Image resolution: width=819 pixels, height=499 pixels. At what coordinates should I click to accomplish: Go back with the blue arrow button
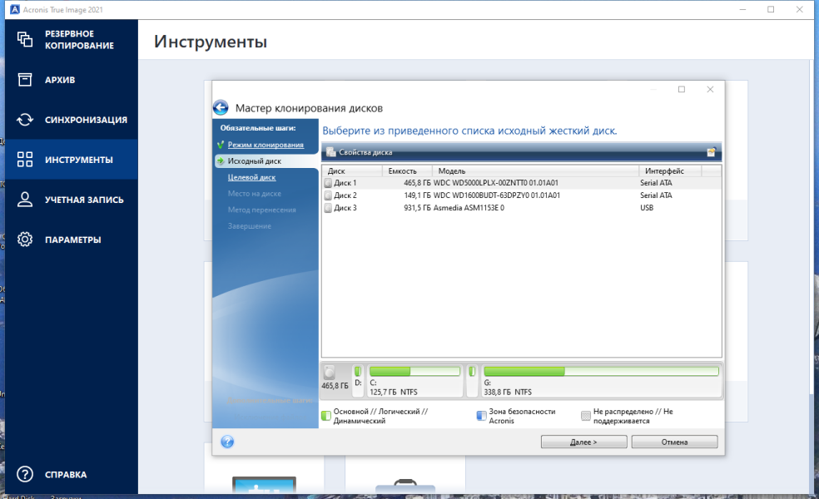pos(221,107)
